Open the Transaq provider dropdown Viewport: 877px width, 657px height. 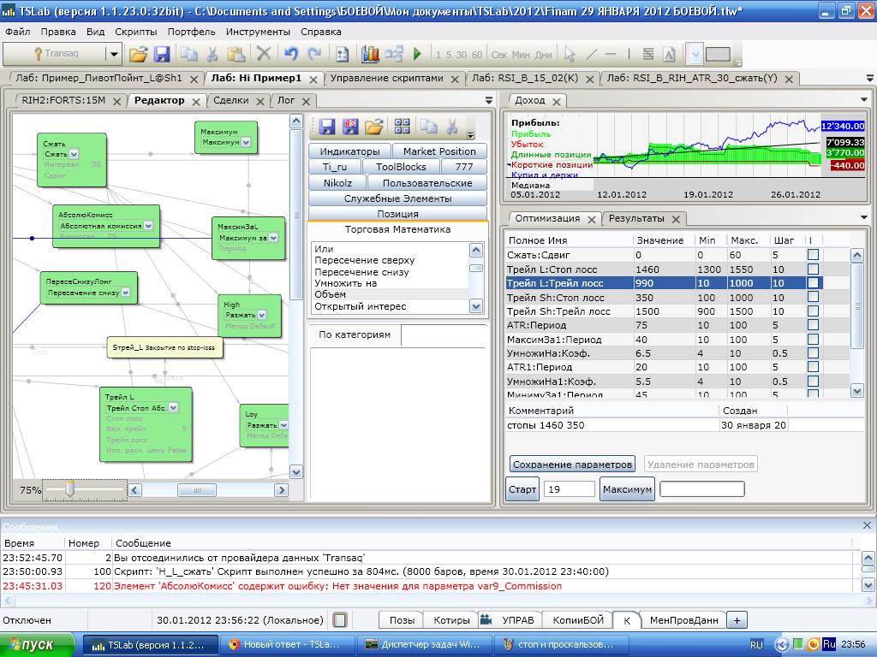(114, 54)
